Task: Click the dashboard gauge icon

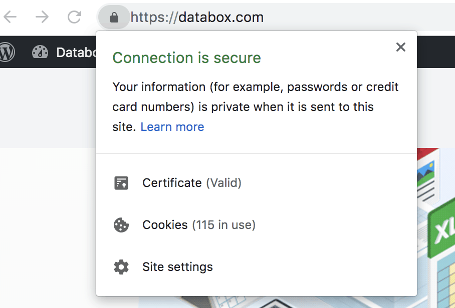Action: click(40, 52)
